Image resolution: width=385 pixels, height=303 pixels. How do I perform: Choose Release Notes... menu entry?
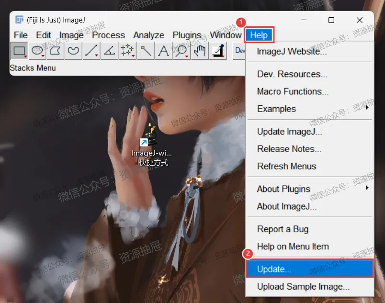tap(310, 149)
